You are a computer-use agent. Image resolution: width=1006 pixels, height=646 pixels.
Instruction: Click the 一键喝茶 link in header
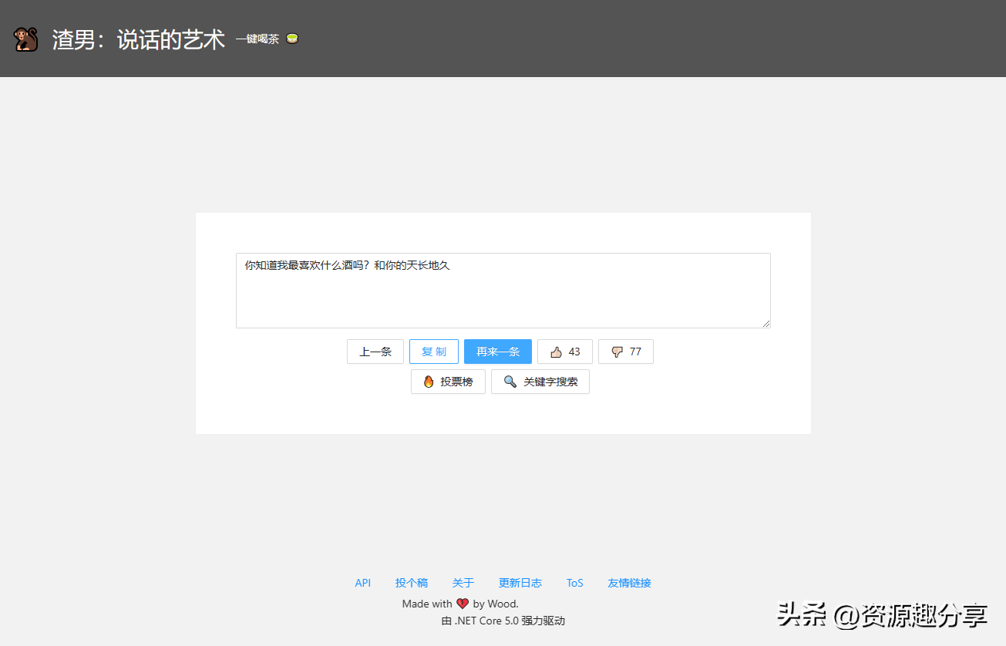tap(257, 39)
